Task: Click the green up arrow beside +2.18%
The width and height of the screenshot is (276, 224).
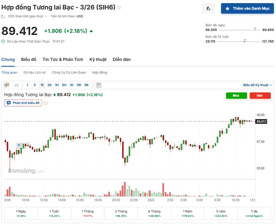Action: (x=91, y=31)
